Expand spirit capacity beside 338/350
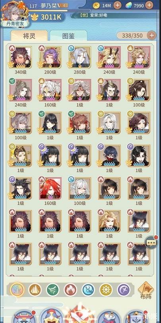This screenshot has width=161, height=323. click(x=151, y=35)
